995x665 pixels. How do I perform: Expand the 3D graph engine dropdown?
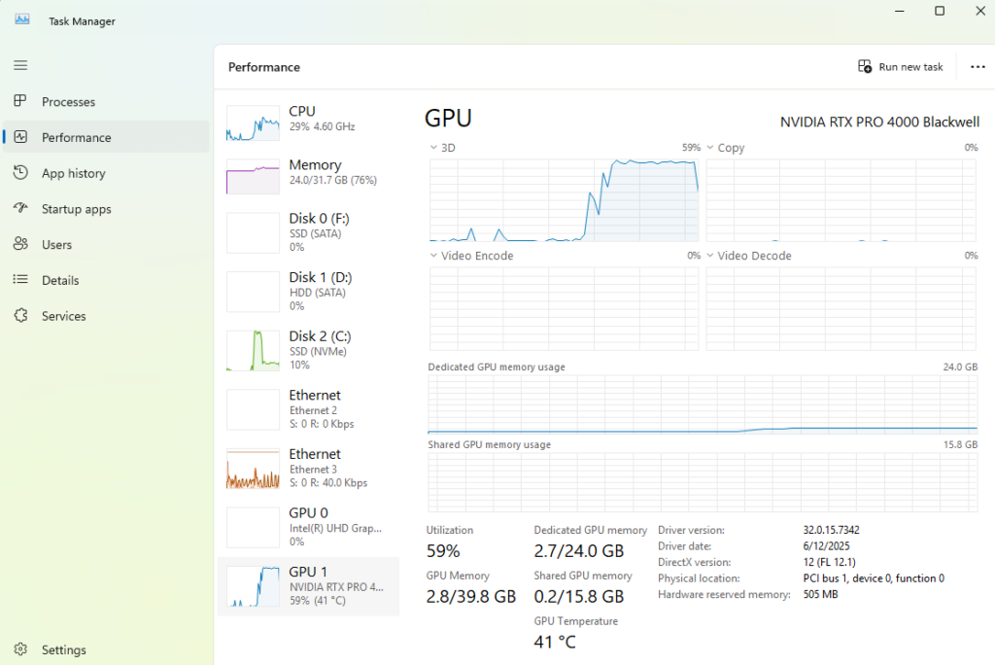pos(434,148)
